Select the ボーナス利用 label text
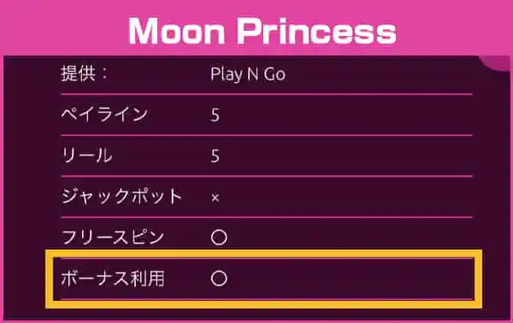Screen dimensions: 513x323 point(113,279)
